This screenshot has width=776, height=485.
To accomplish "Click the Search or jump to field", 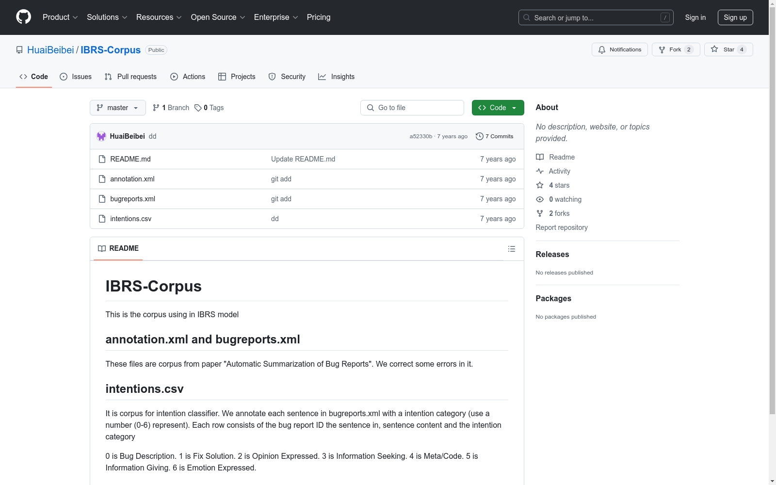I will [596, 17].
